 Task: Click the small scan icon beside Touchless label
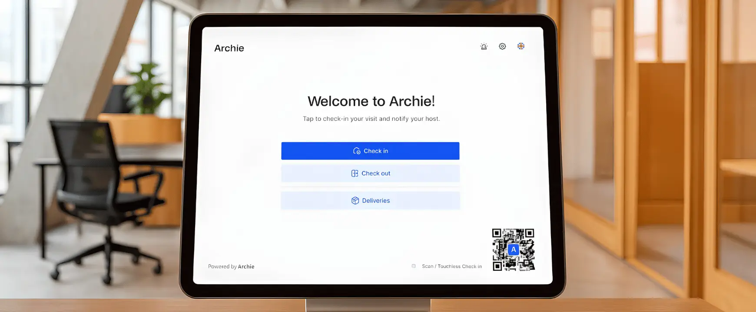point(414,266)
